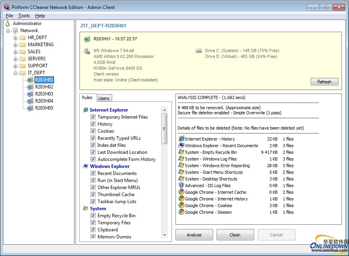Open the Tools menu
Viewport: 349px width, 256px height.
pyautogui.click(x=24, y=16)
